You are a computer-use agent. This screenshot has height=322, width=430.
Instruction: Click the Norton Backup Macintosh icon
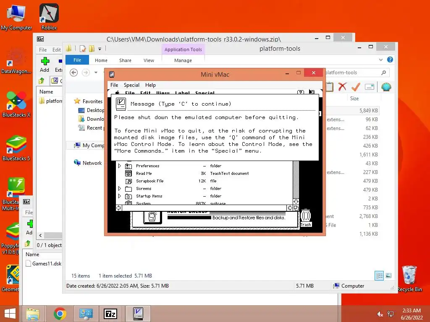(152, 217)
